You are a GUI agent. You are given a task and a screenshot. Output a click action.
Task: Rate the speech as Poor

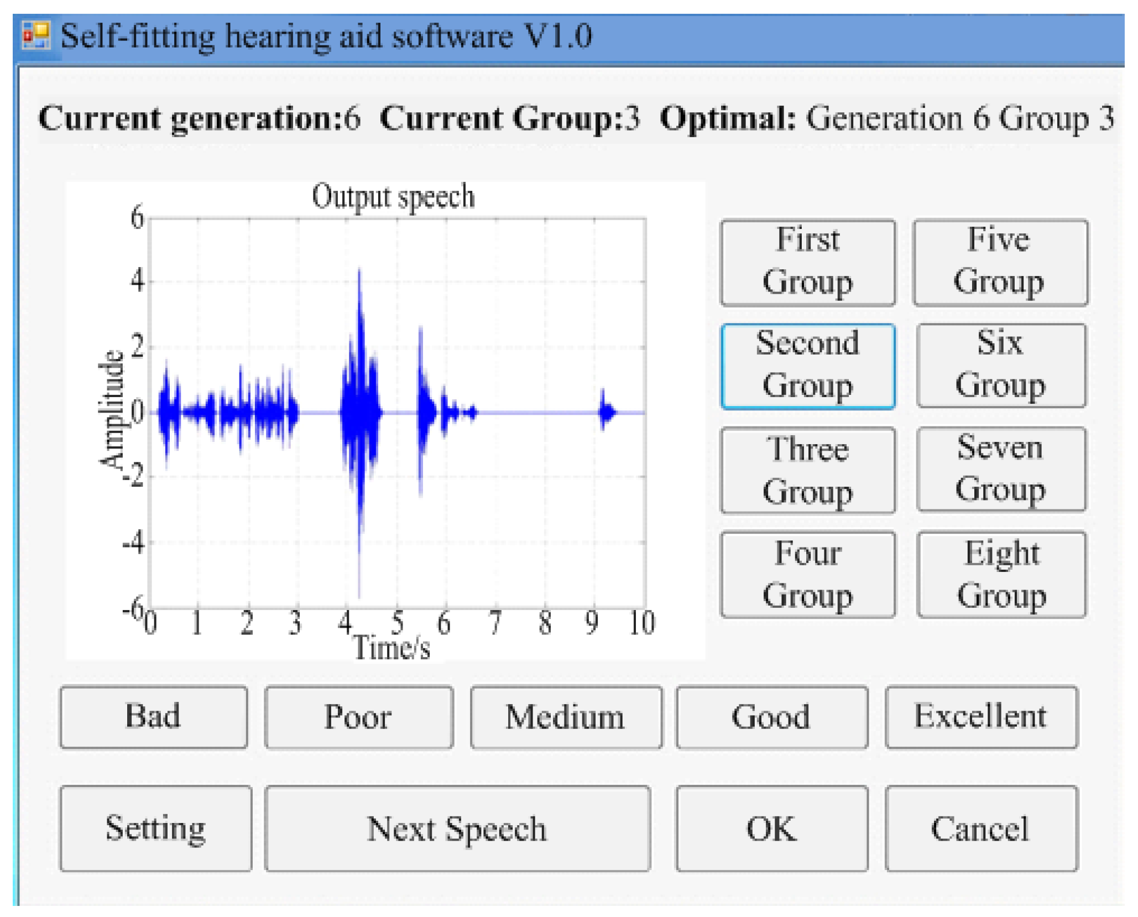(x=358, y=717)
